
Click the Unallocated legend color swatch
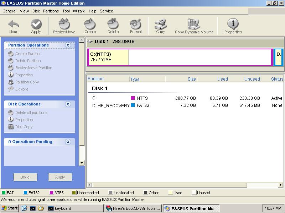point(110,192)
